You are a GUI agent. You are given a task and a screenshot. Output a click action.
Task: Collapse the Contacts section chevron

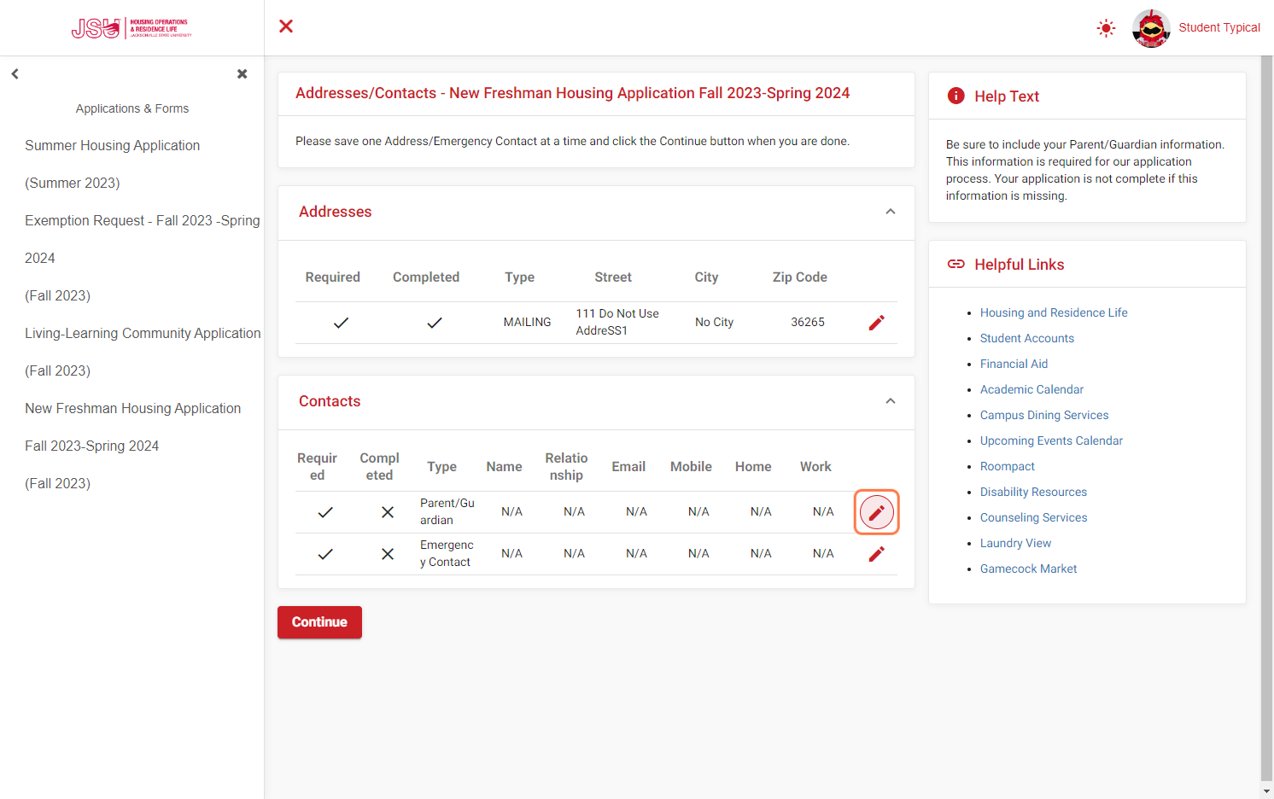coord(891,401)
